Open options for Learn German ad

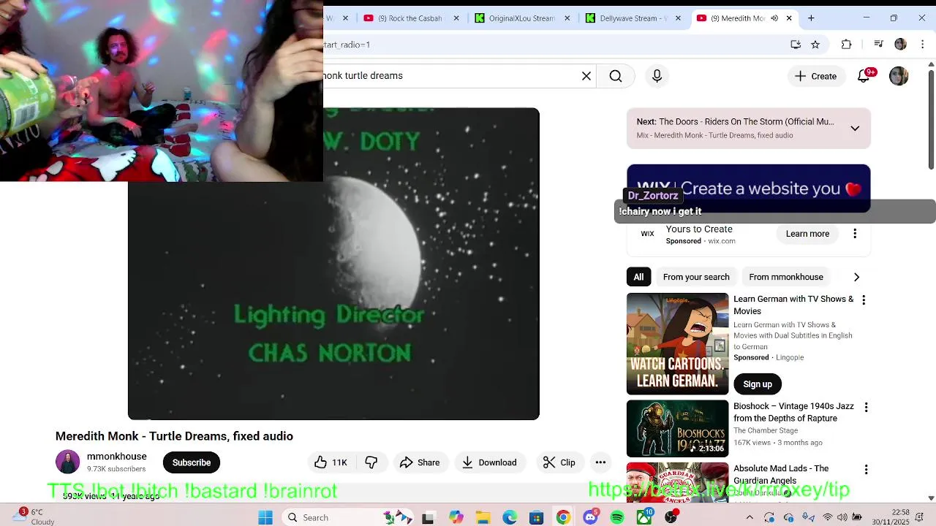864,300
